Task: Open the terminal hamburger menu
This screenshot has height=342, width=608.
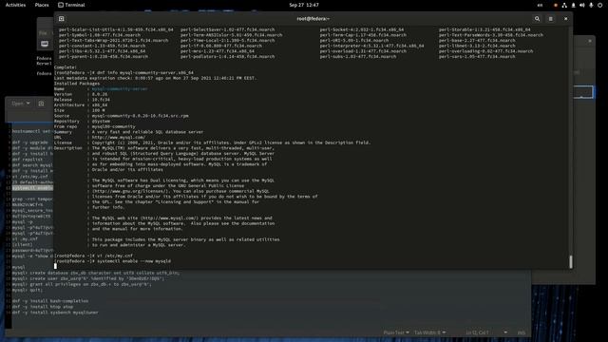Action: tap(551, 19)
